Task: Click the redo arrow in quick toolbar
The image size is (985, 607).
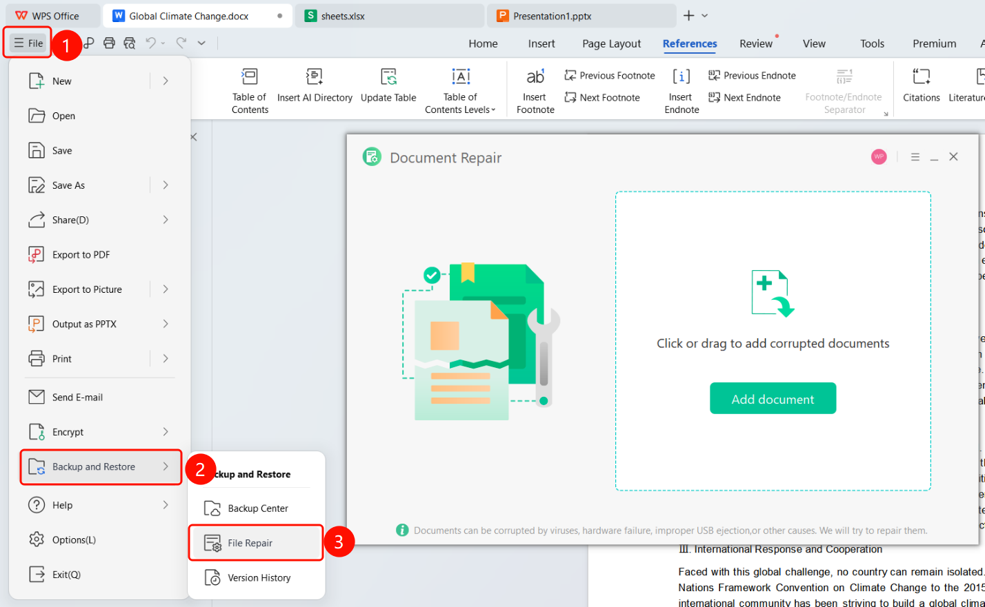Action: pos(181,43)
